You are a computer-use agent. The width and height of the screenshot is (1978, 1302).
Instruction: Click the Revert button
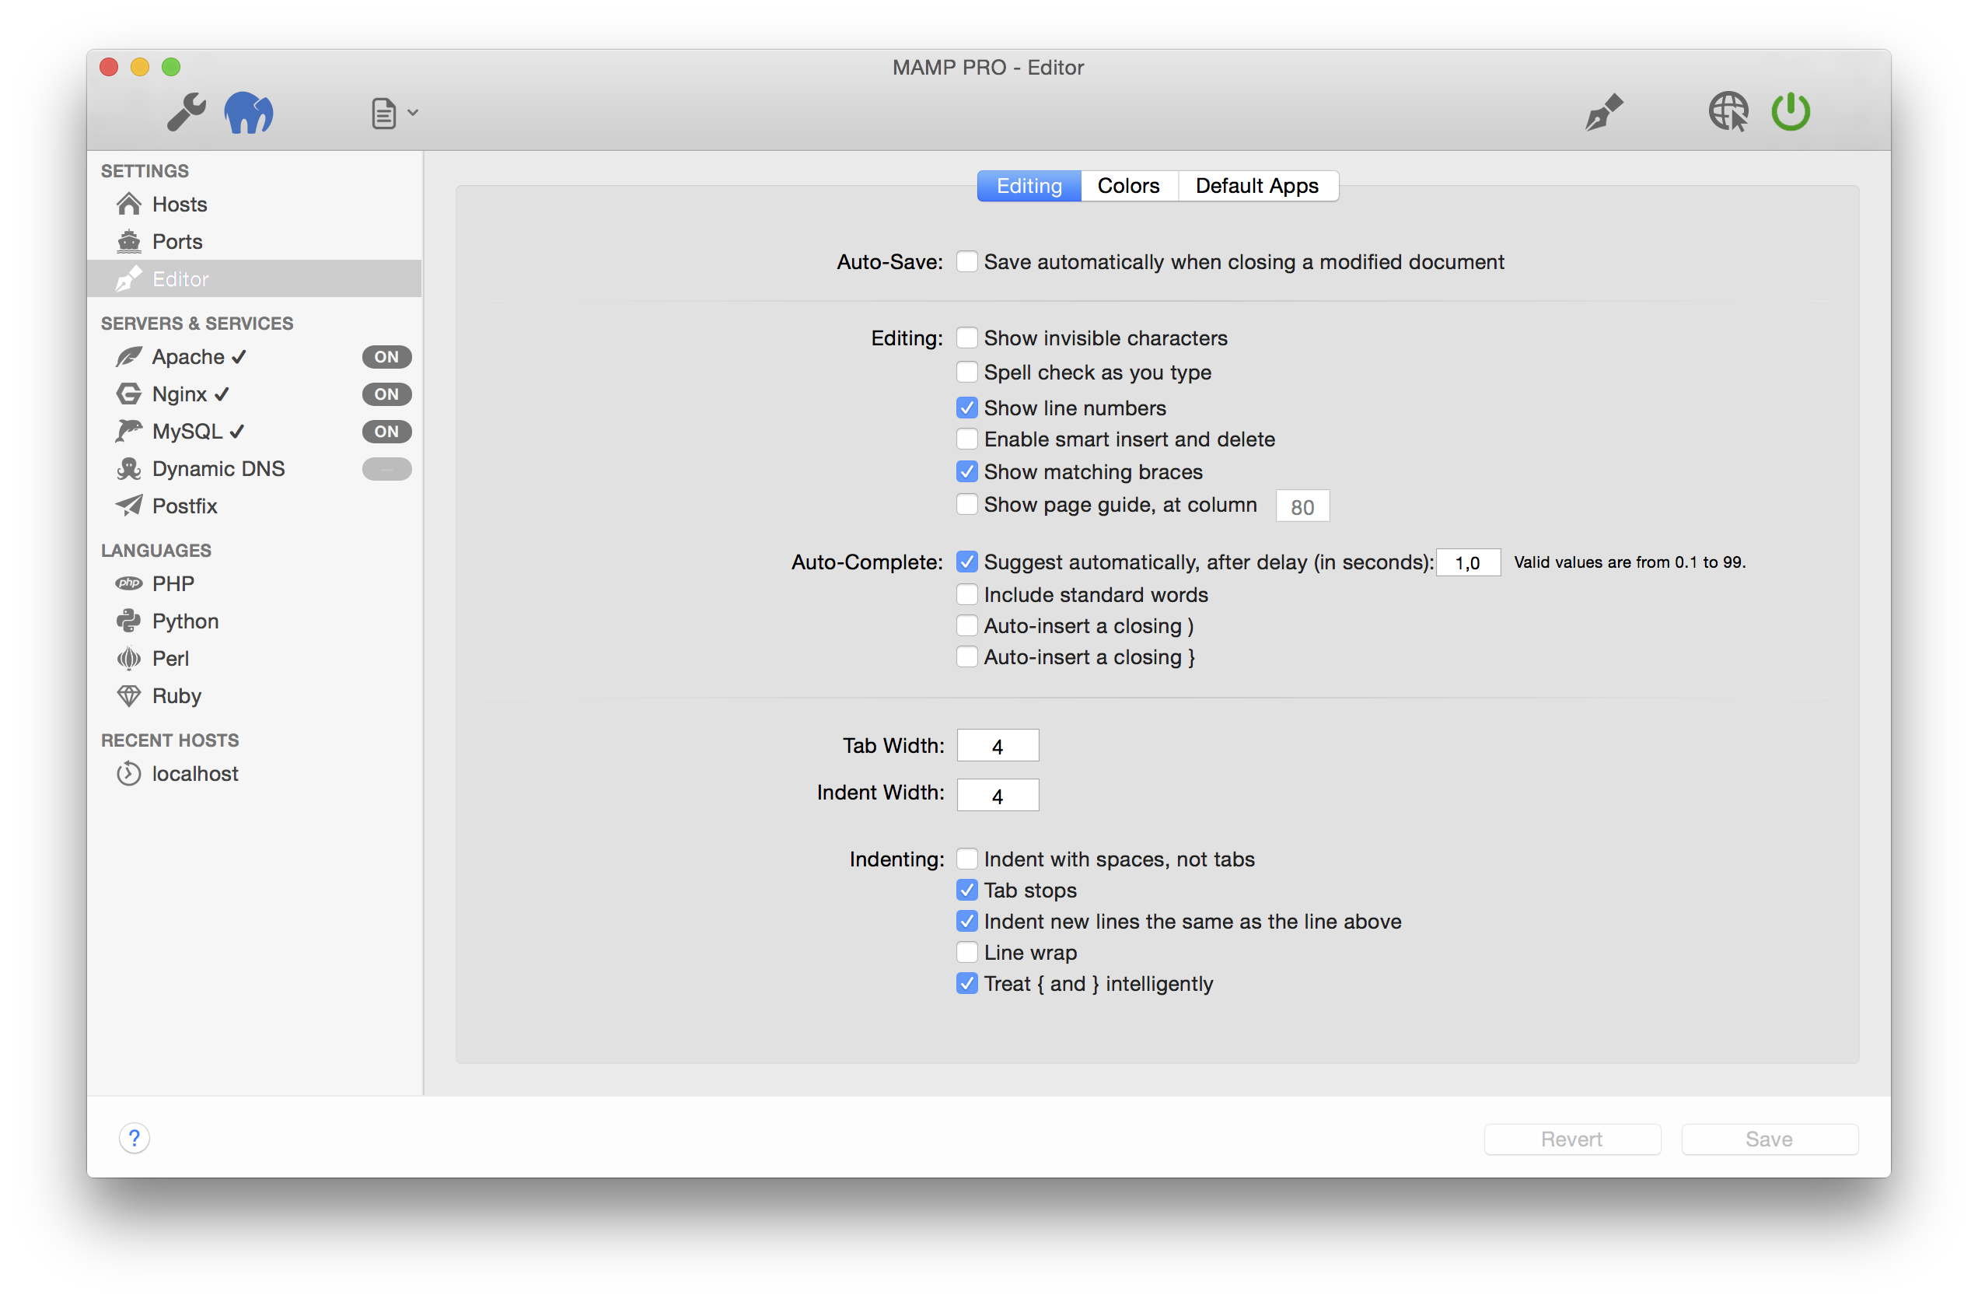point(1572,1139)
